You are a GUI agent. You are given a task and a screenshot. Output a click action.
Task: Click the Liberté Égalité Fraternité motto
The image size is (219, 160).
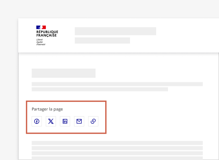click(40, 42)
